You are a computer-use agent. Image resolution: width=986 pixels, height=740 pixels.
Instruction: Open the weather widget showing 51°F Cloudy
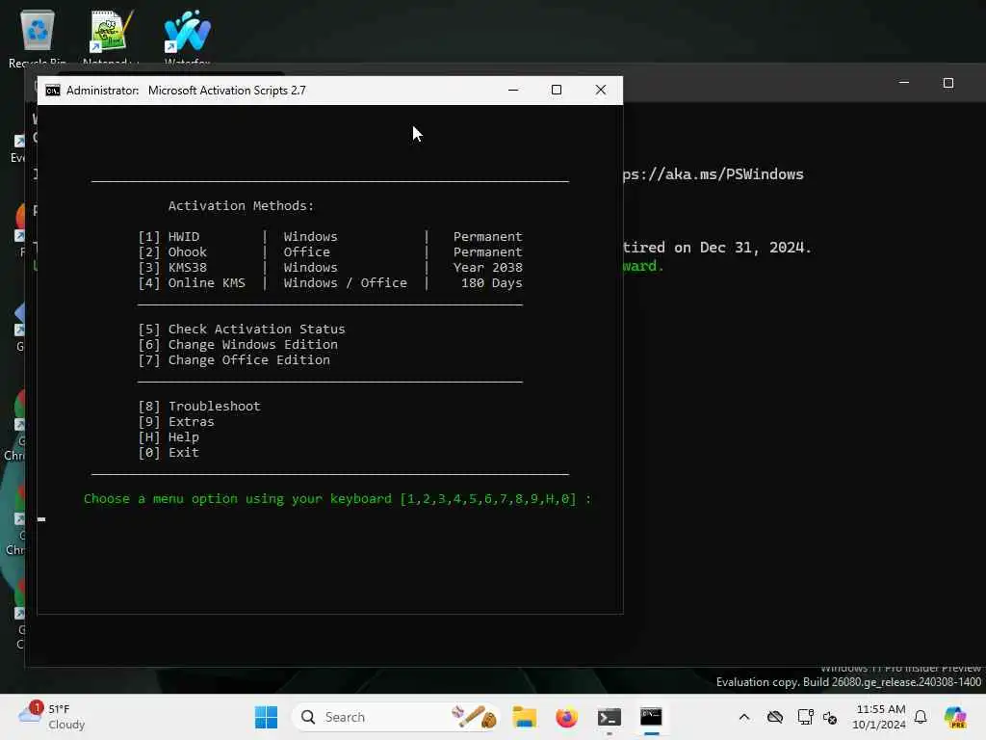click(52, 717)
